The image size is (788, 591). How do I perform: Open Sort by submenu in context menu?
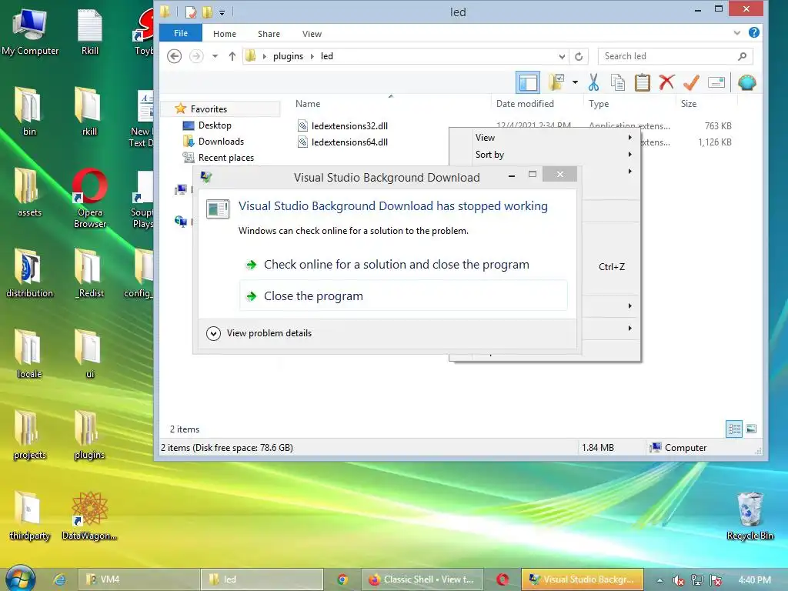tap(545, 154)
